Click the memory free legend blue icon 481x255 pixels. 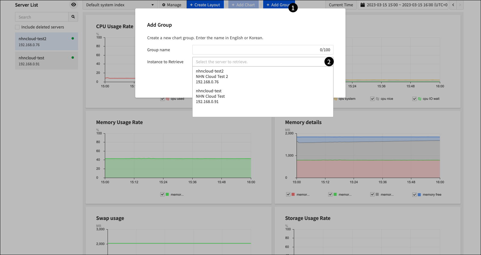tap(419, 195)
